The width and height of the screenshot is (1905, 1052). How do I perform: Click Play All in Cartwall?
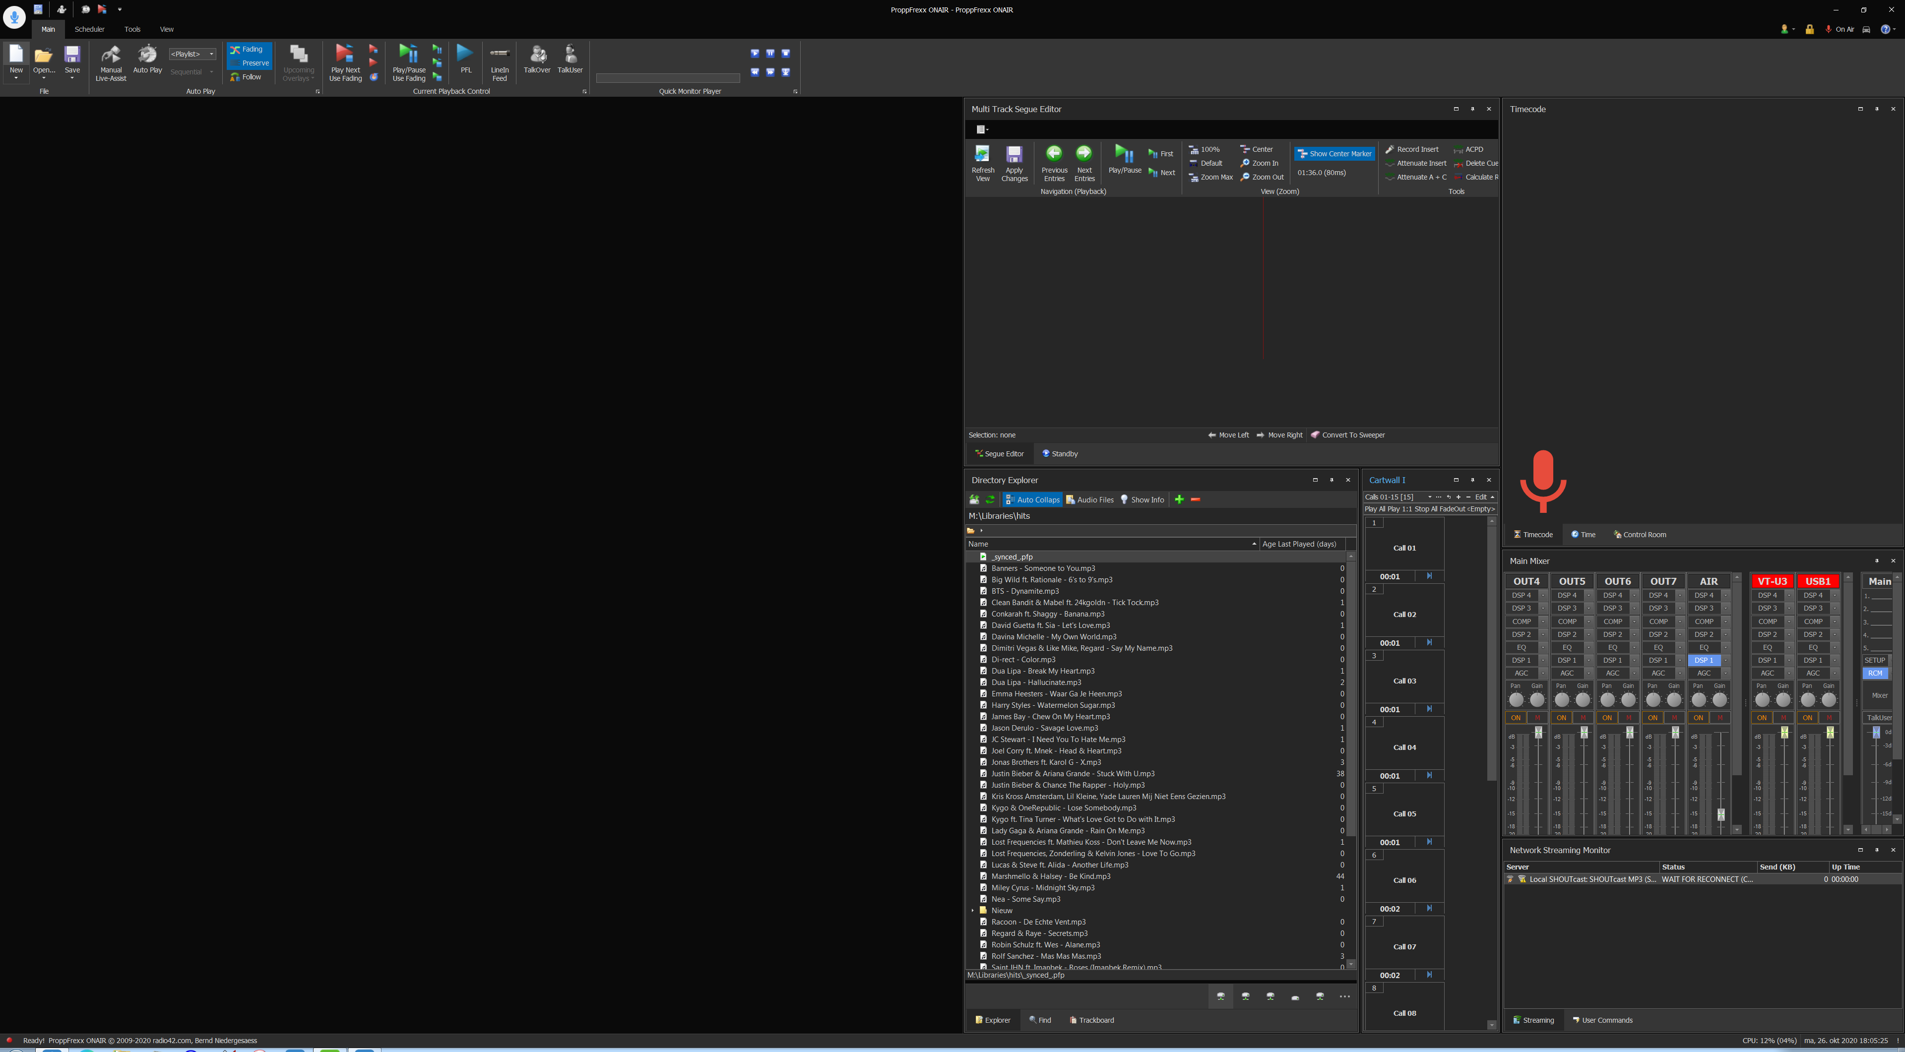[1375, 509]
